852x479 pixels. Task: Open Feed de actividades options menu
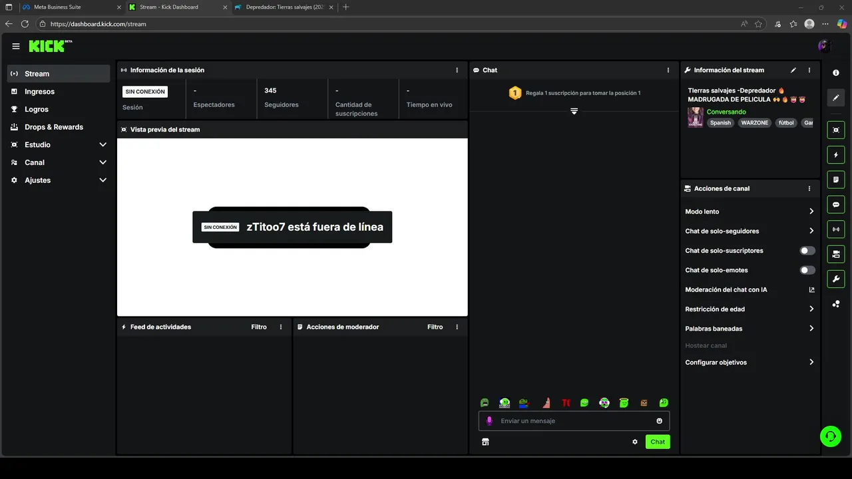[281, 327]
